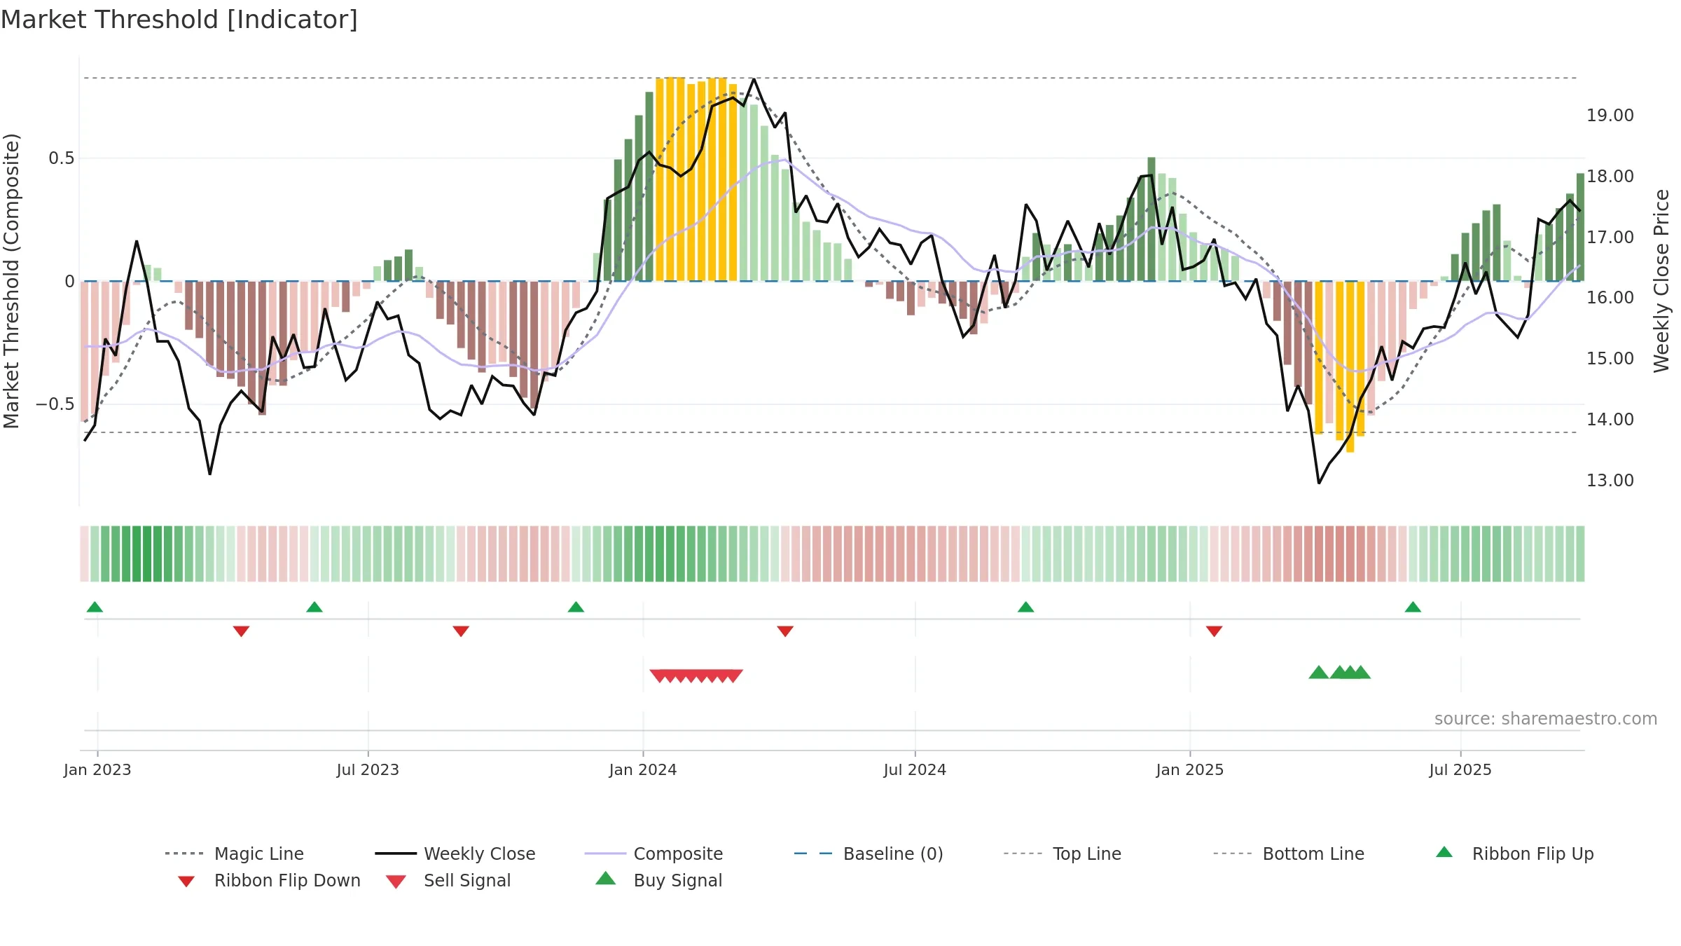Click the lowest yellow bar in the spring 2025 dip
The height and width of the screenshot is (946, 1681).
coord(1350,366)
